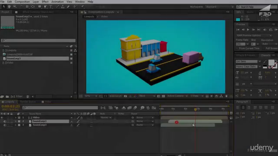Toggle video visibility of Video layer
This screenshot has height=156, width=278.
point(2,117)
